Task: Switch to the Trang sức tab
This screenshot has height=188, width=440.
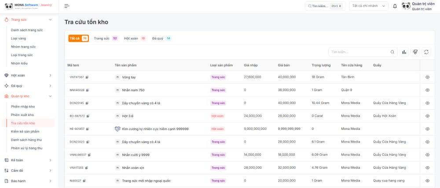Action: 106,38
